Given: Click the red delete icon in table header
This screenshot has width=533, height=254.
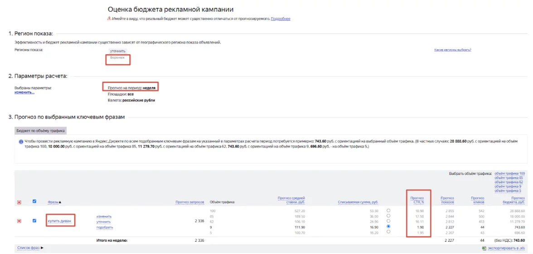Looking at the screenshot, I should point(19,202).
